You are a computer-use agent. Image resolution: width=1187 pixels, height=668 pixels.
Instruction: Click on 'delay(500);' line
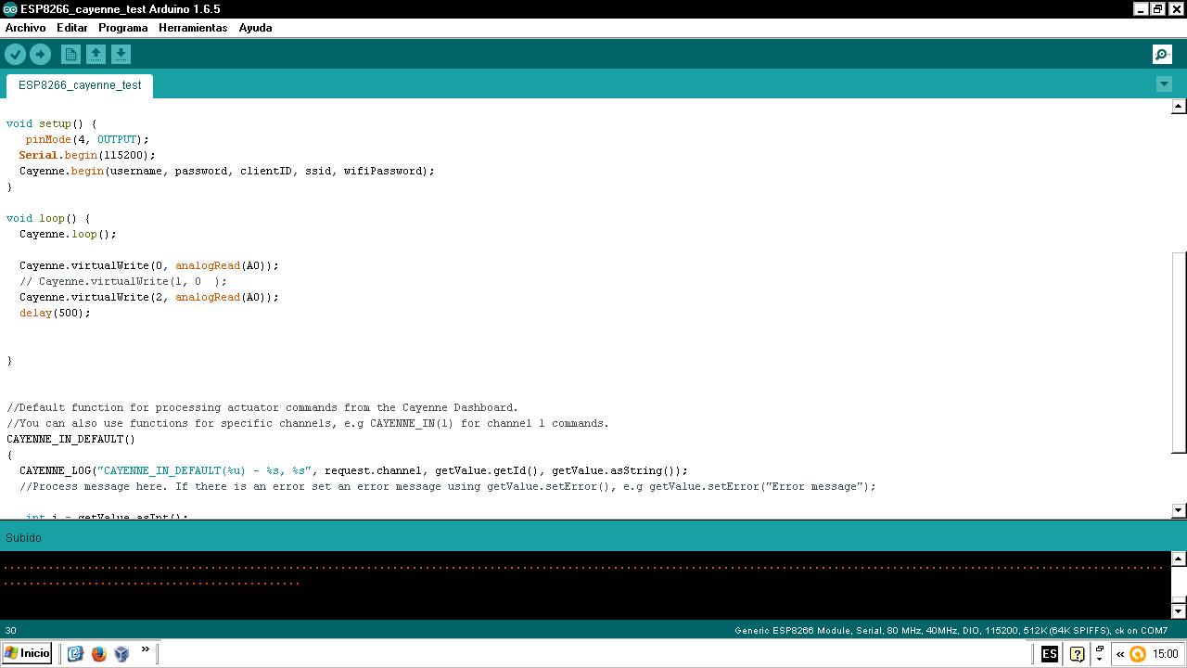pyautogui.click(x=55, y=313)
